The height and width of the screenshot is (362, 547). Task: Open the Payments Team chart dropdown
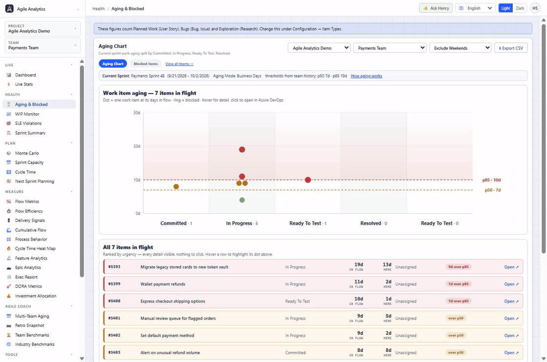(x=390, y=48)
